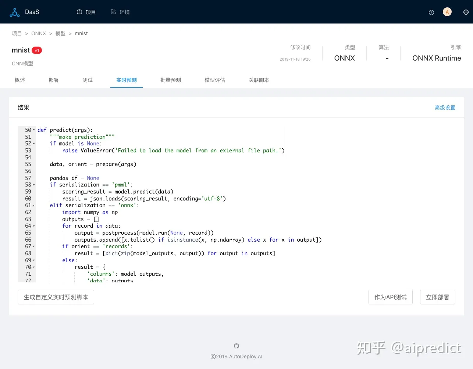Collapse code fold at line 67

coord(34,246)
